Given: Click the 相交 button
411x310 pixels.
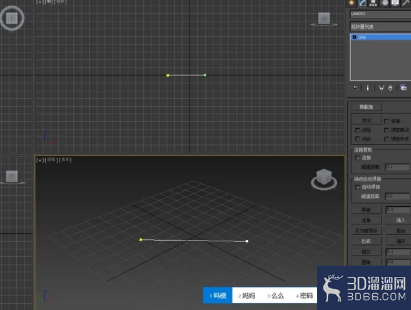Looking at the screenshot, I should coord(366,252).
